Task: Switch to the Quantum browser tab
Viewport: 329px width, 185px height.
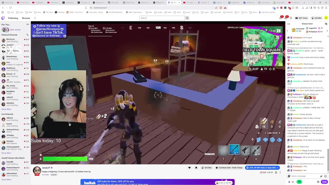Action: coord(99,2)
